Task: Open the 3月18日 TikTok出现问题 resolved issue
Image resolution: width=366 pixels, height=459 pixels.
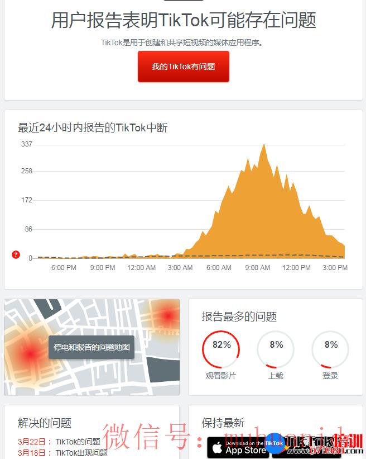Action: point(62,453)
